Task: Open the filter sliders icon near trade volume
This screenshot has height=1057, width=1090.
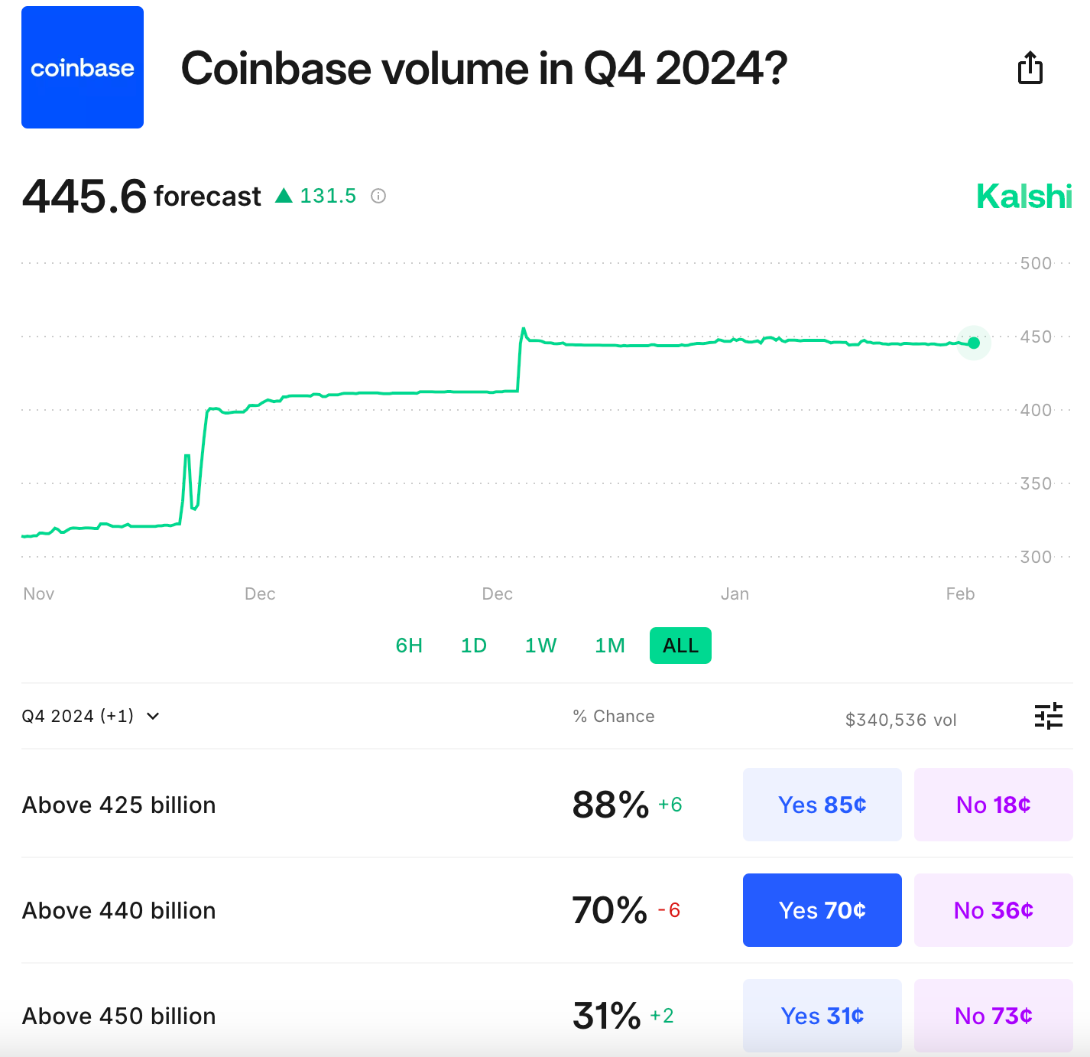Action: pos(1049,717)
